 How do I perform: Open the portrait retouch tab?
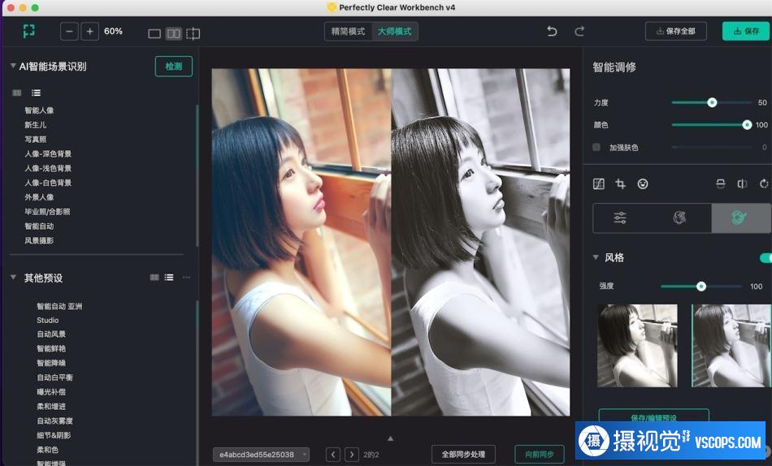coord(680,218)
